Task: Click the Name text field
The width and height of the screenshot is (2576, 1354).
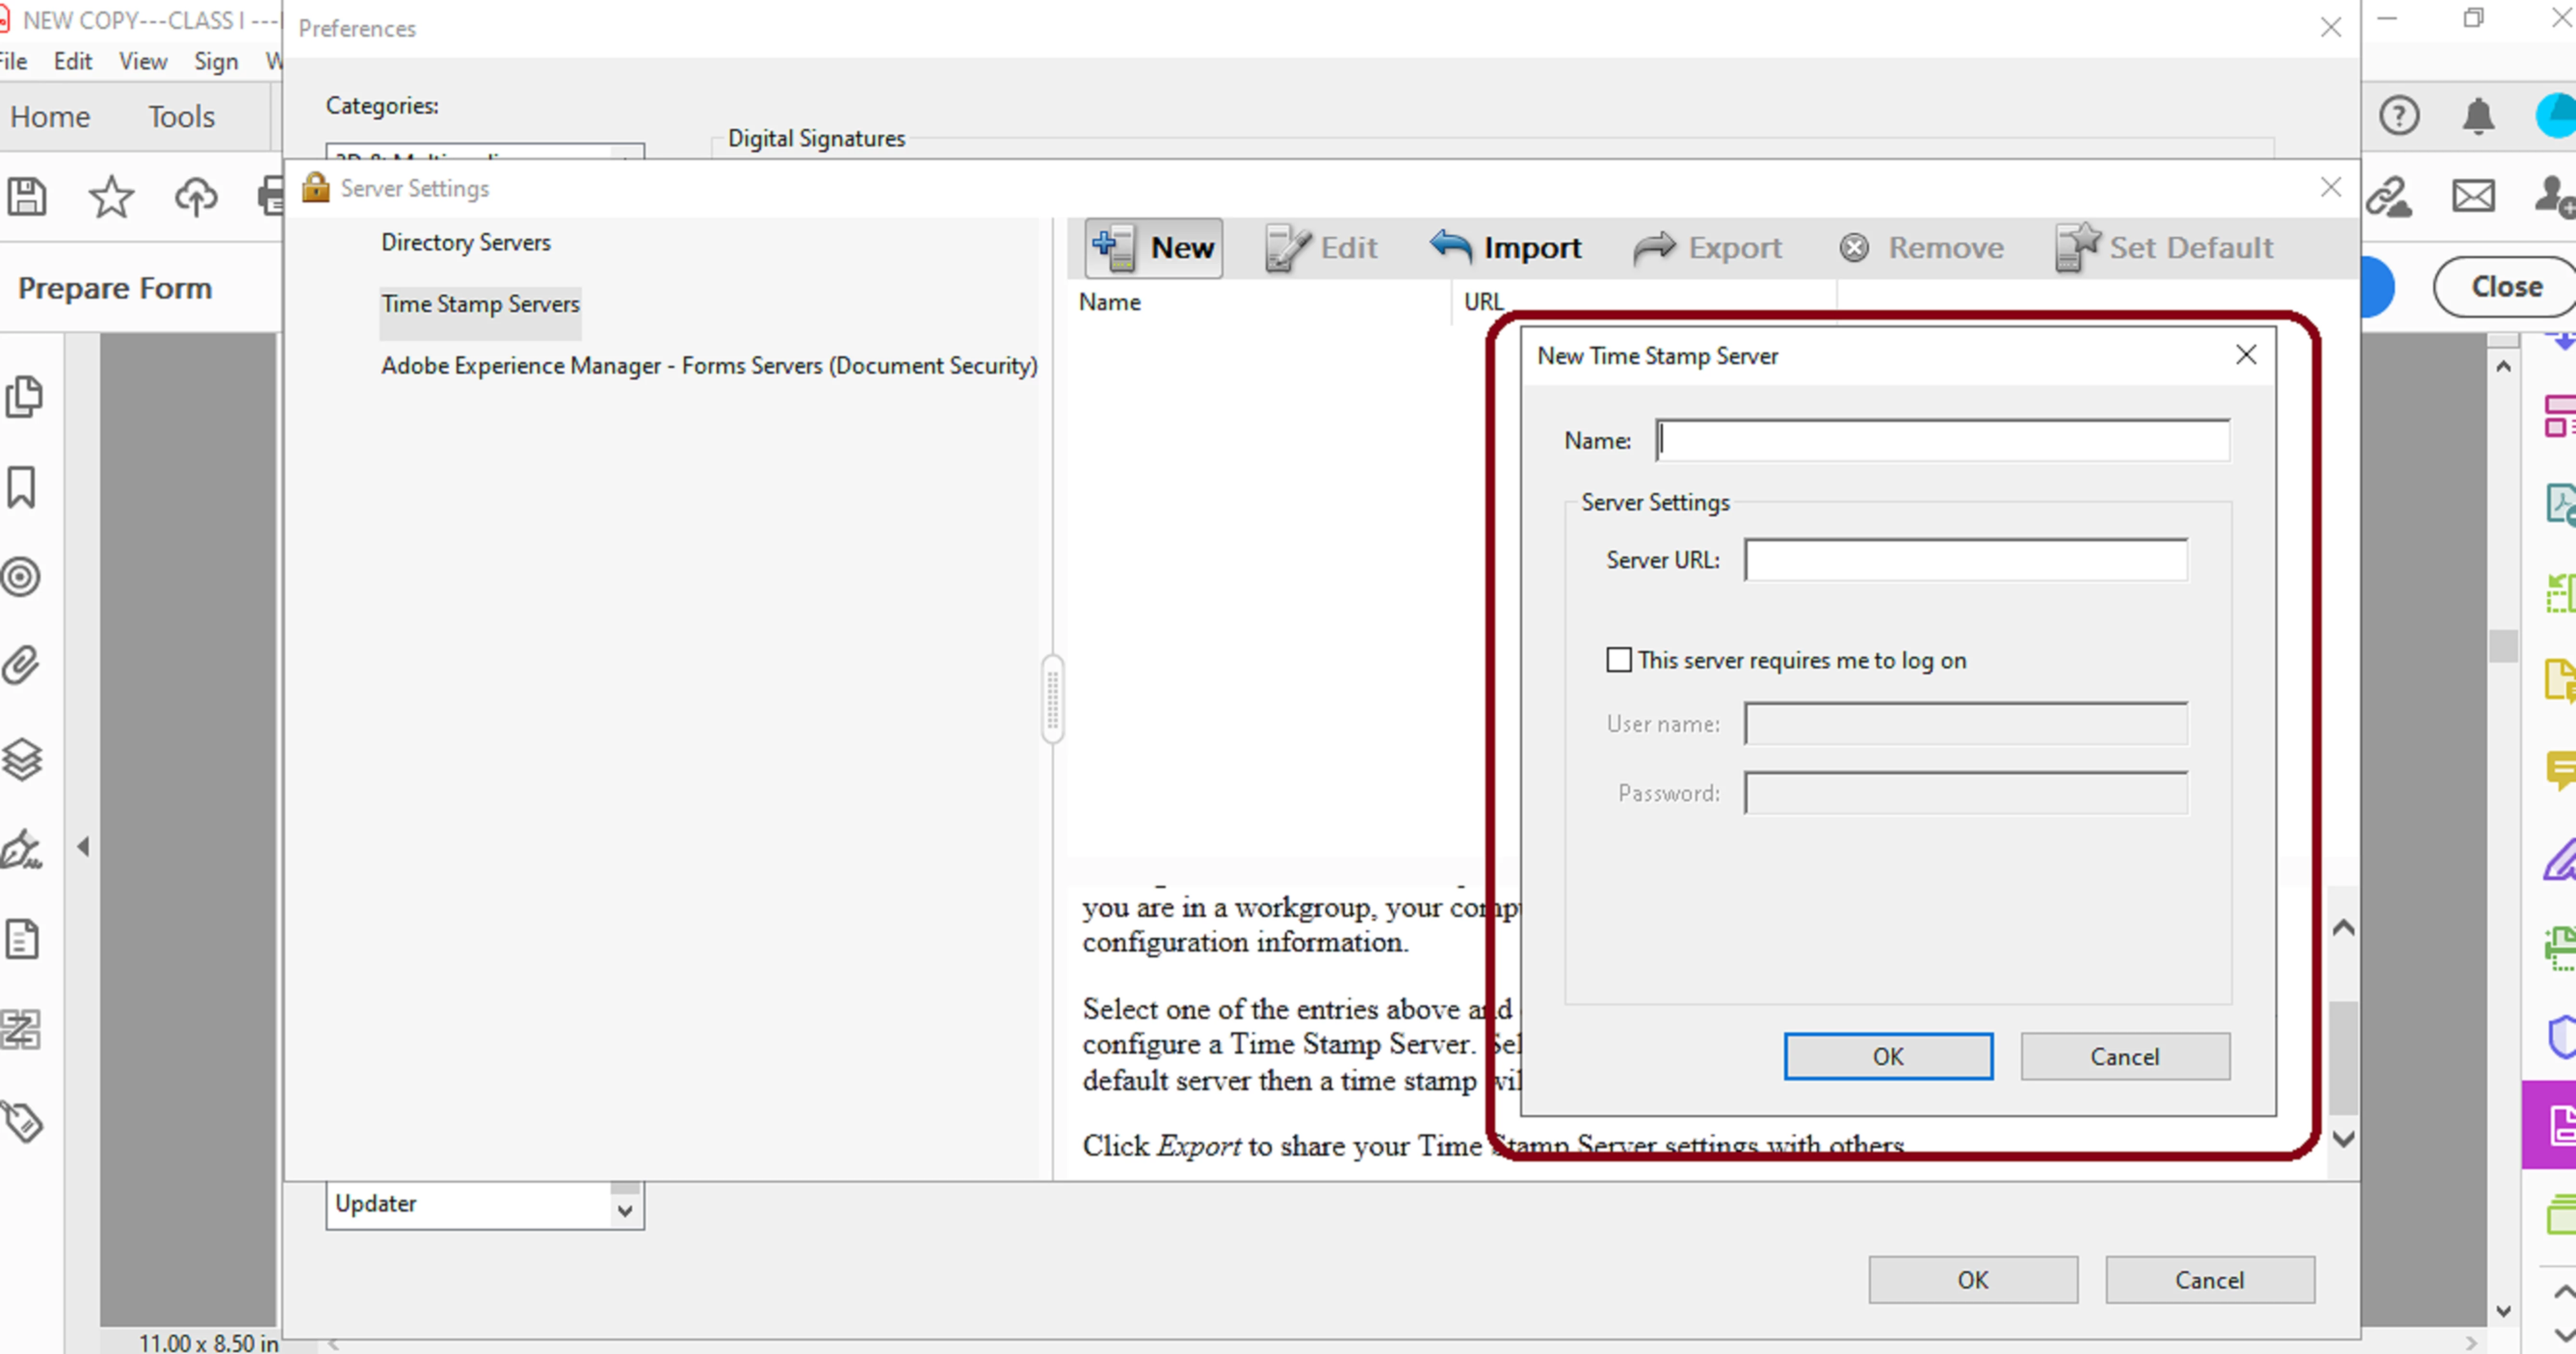Action: point(1942,440)
